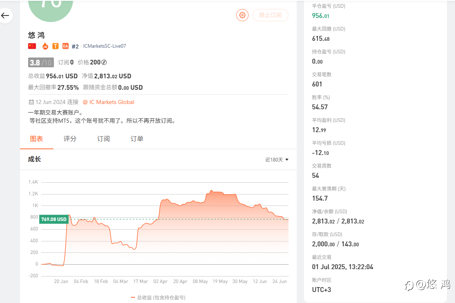Click the 3.8/10 score badge
455x303 pixels.
pos(41,62)
